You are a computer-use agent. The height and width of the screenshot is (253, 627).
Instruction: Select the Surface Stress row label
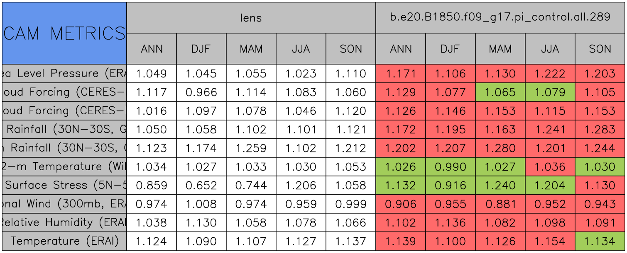[x=64, y=186]
